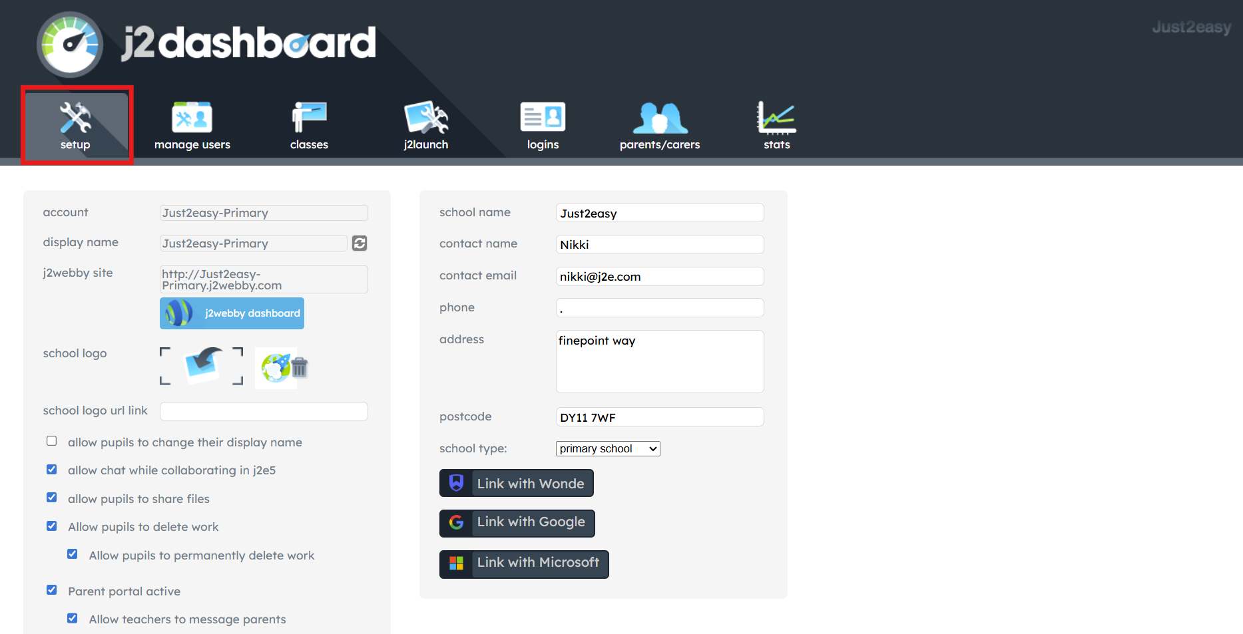Open the j2launch tab
The height and width of the screenshot is (634, 1243).
click(426, 125)
